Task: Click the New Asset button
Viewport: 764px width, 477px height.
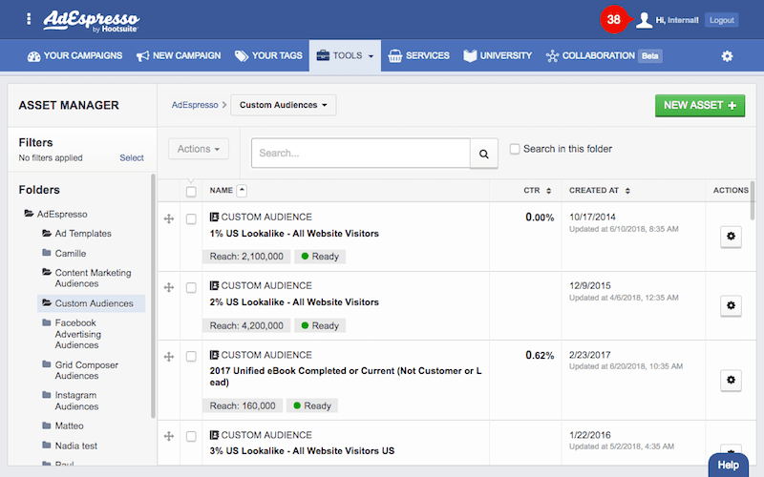Action: pyautogui.click(x=700, y=105)
